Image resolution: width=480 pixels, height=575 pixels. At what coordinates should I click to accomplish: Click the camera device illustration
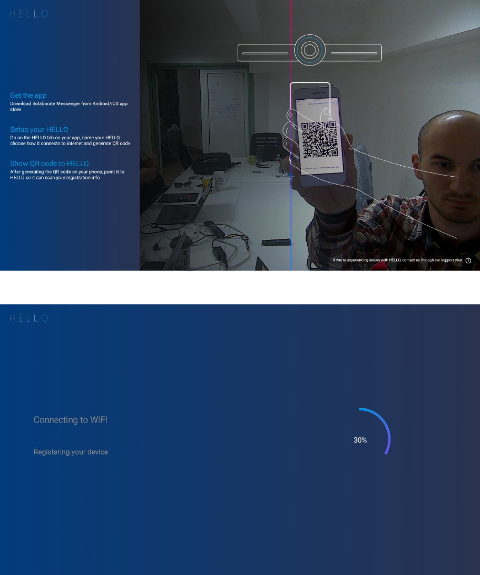(x=310, y=50)
